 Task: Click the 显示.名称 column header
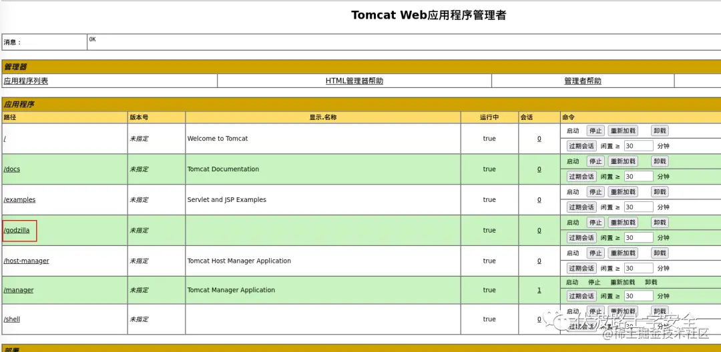pos(323,117)
